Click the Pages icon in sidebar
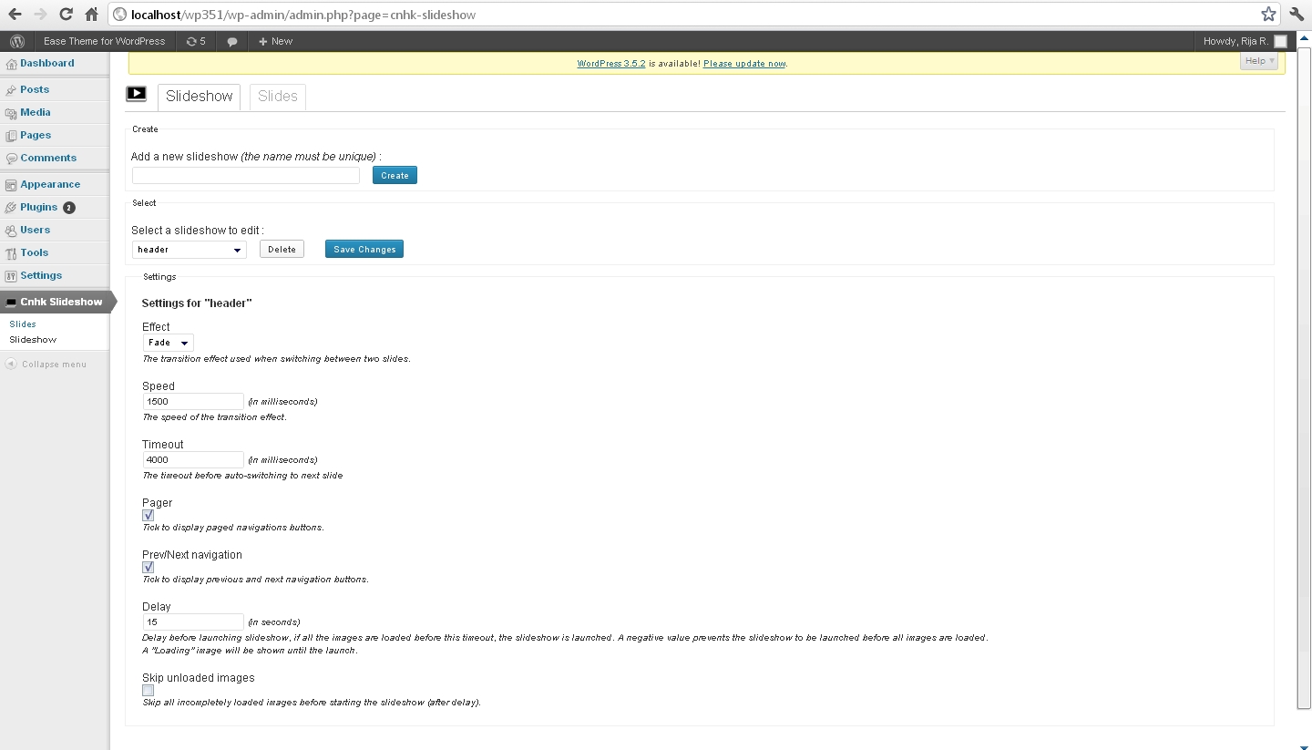Image resolution: width=1312 pixels, height=750 pixels. (11, 136)
